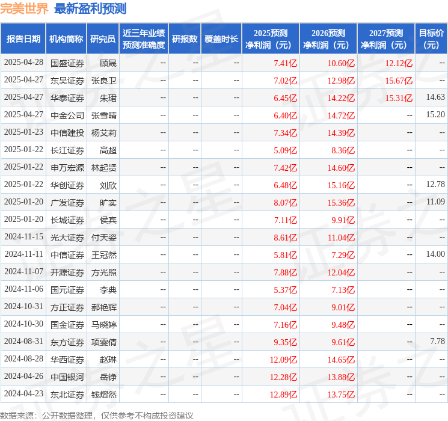Click the 数据来源 footnote text
The height and width of the screenshot is (421, 448).
pos(96,415)
